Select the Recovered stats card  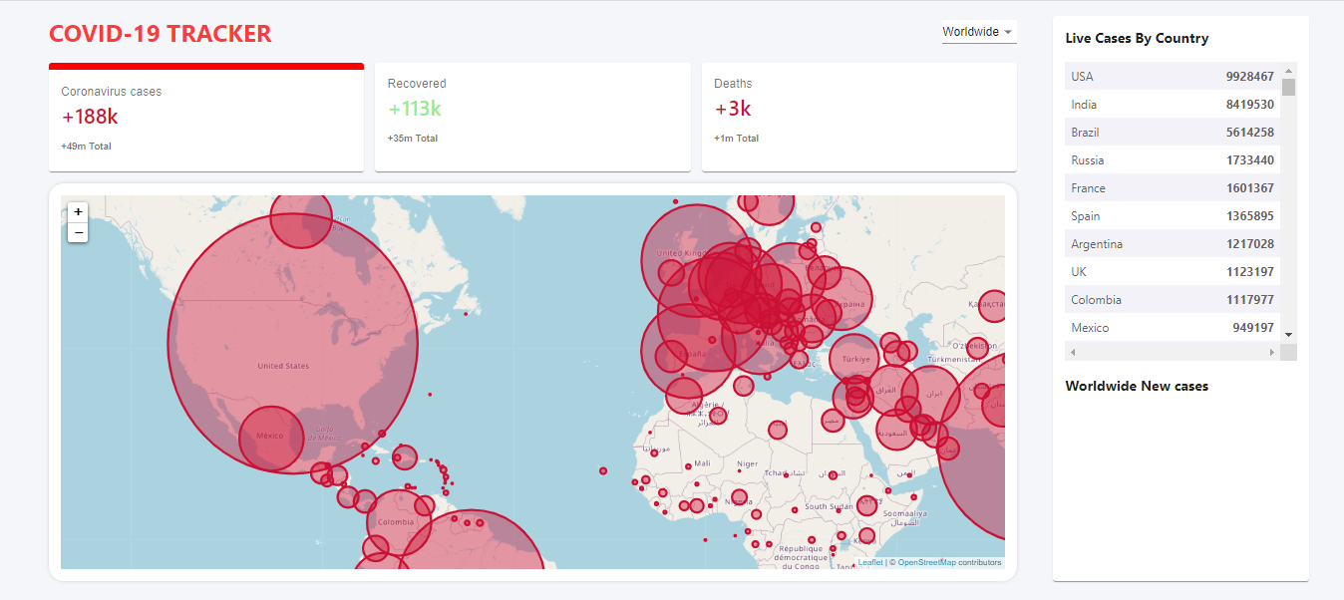[532, 118]
